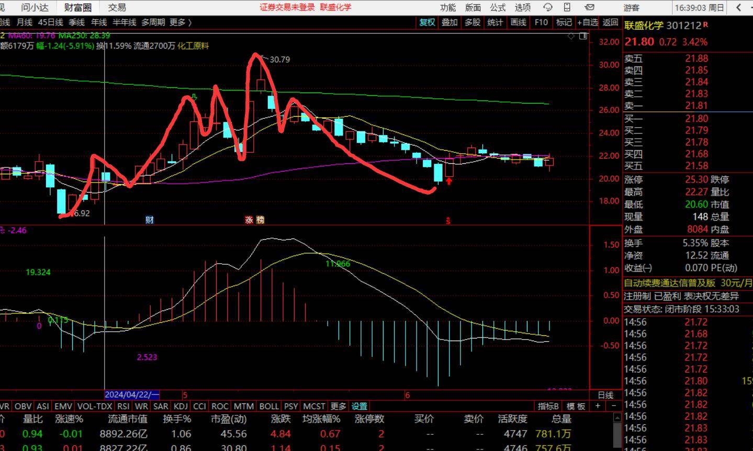Go back with the left chevron arrow

click(x=738, y=7)
